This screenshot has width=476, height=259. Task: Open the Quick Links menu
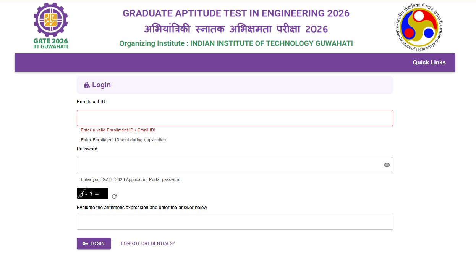429,62
